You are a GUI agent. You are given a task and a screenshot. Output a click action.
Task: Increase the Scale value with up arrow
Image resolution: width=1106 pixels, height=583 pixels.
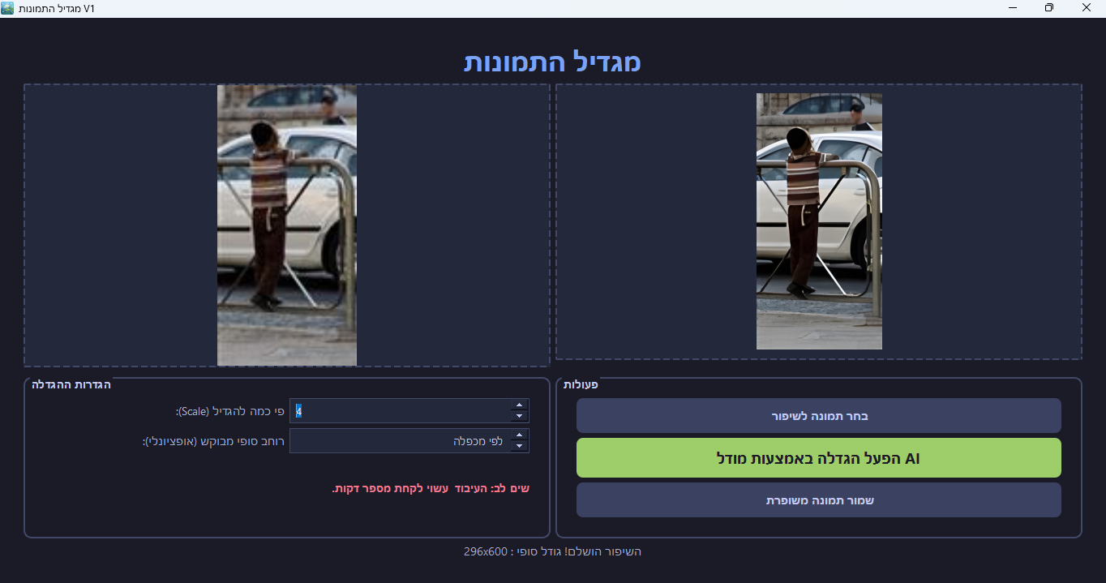point(520,405)
